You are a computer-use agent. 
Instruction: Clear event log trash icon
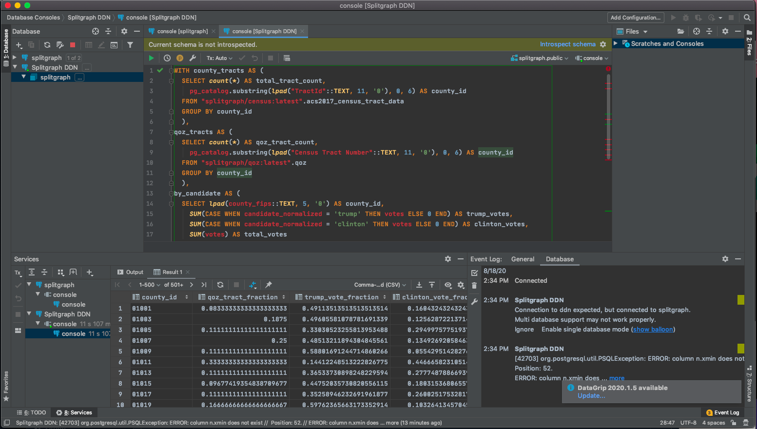[474, 285]
